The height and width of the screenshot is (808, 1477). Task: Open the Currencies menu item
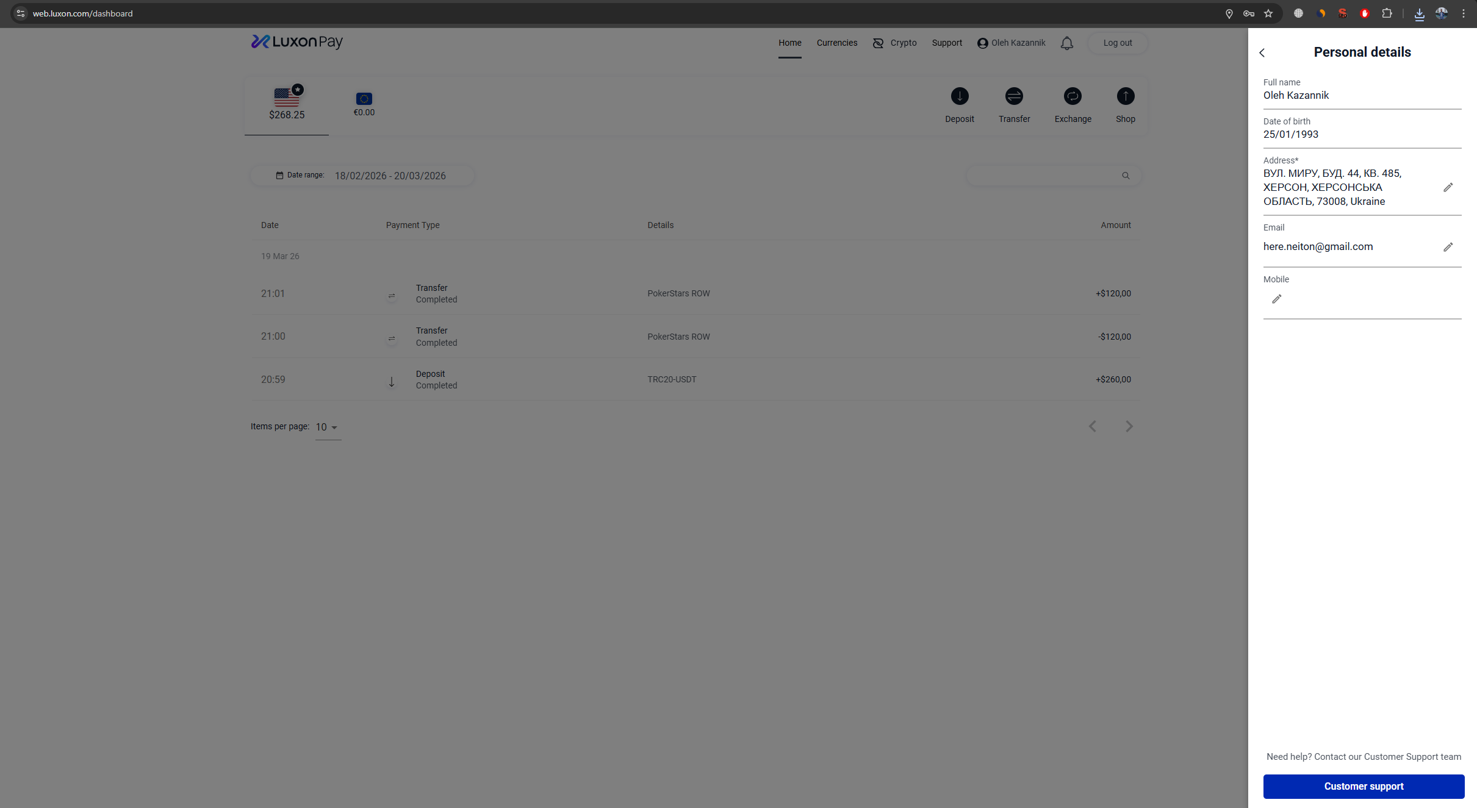click(836, 43)
